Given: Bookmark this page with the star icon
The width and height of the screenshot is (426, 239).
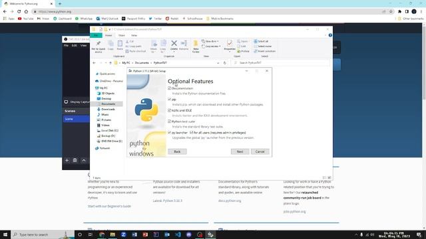Looking at the screenshot, I should pyautogui.click(x=391, y=12).
